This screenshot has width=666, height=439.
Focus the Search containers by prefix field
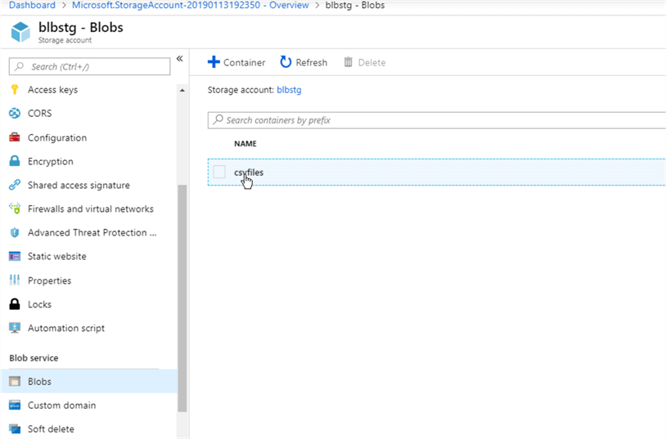click(x=437, y=120)
